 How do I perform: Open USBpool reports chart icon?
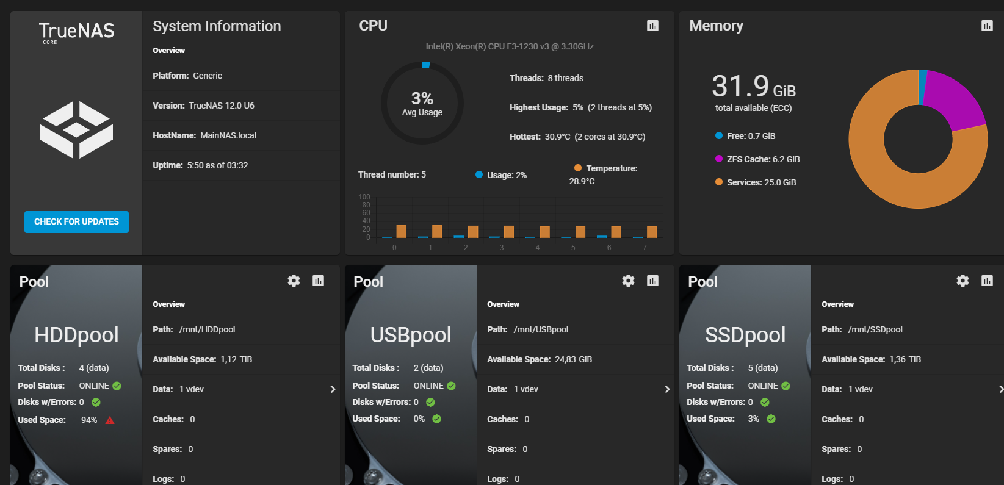coord(652,281)
